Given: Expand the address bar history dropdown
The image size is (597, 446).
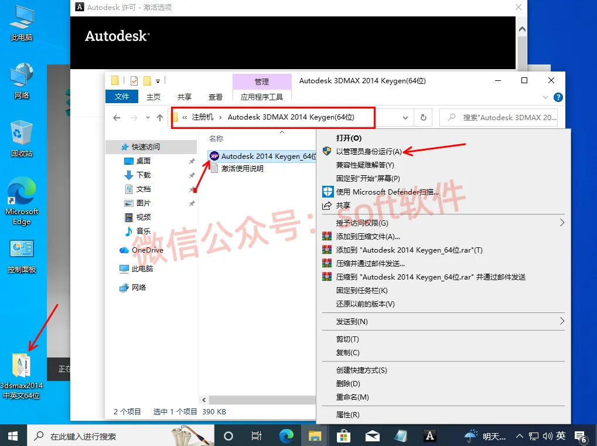Looking at the screenshot, I should 405,118.
